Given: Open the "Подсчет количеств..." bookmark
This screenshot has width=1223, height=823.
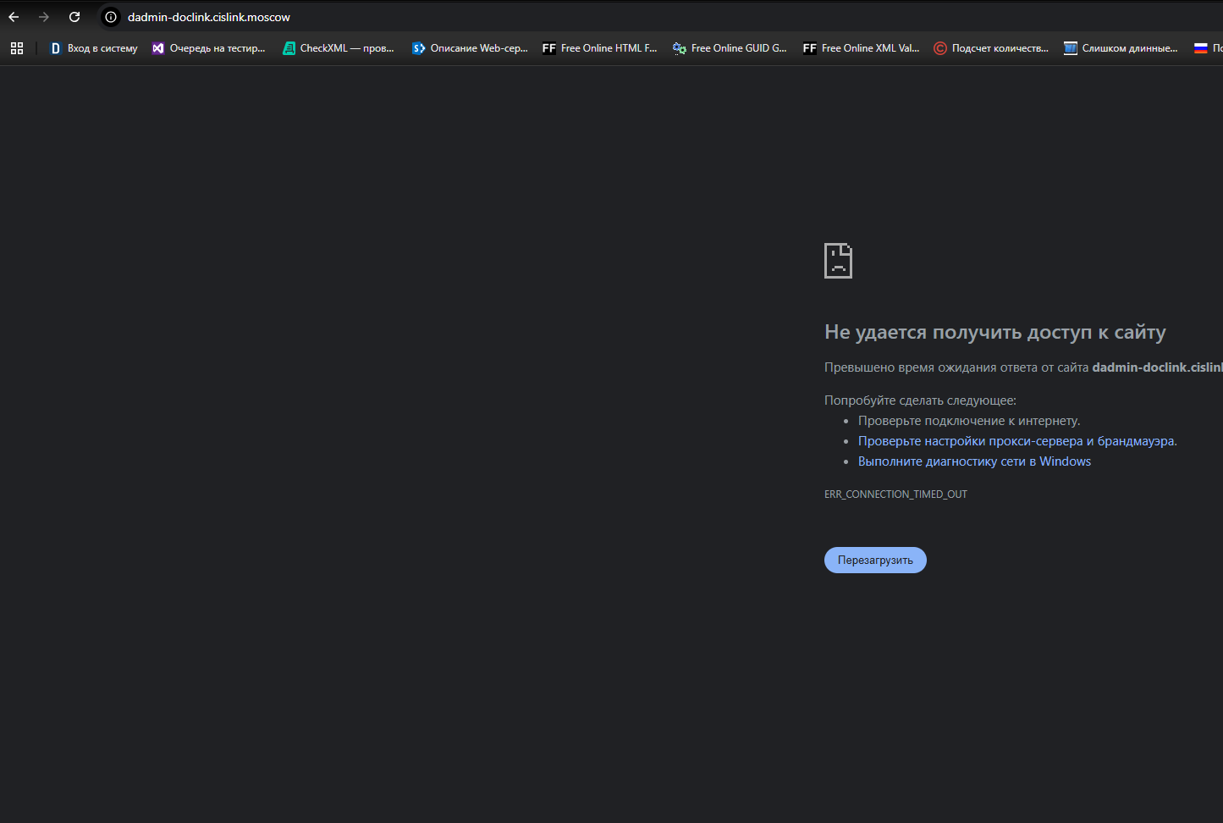Looking at the screenshot, I should (991, 48).
